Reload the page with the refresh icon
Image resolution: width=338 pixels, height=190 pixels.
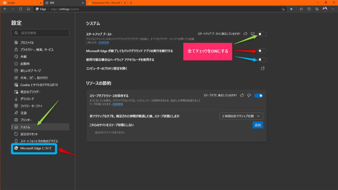tap(21, 9)
